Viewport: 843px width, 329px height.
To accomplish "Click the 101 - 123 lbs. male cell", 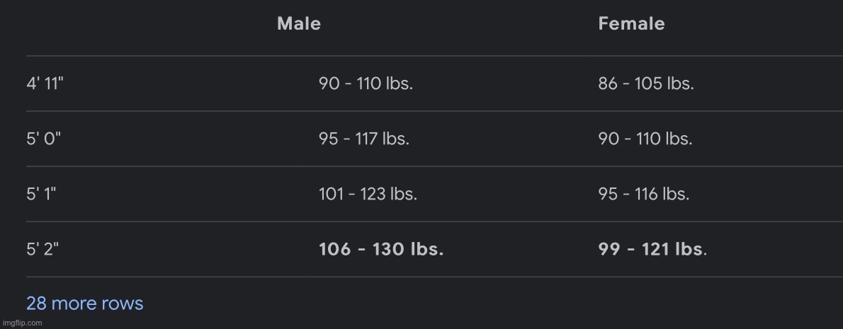I will pyautogui.click(x=368, y=194).
